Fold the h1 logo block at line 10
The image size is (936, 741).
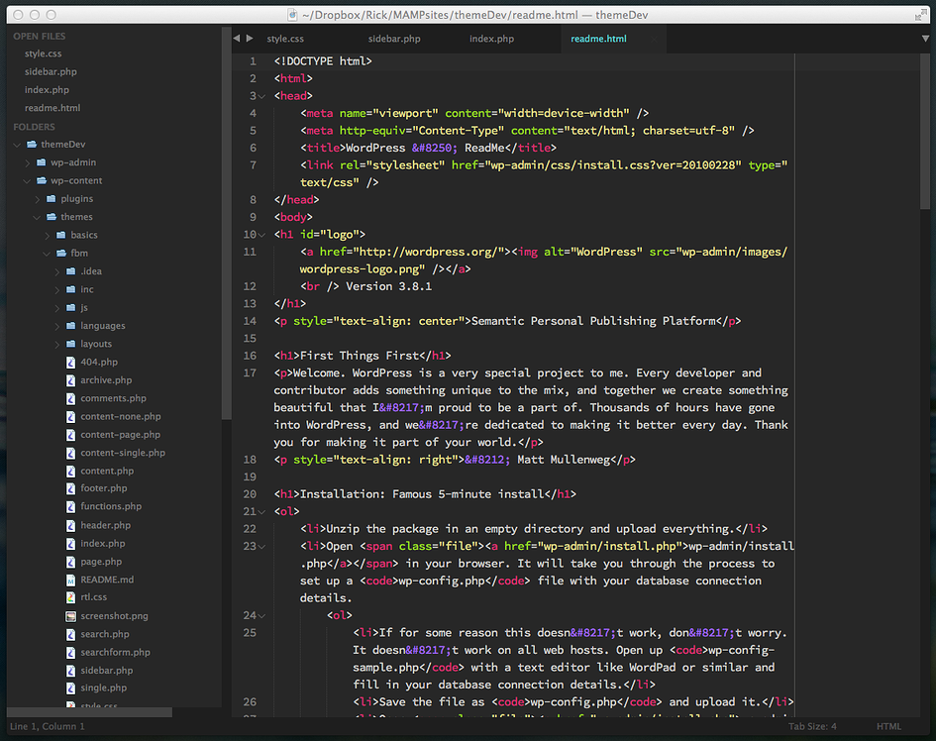click(x=261, y=235)
